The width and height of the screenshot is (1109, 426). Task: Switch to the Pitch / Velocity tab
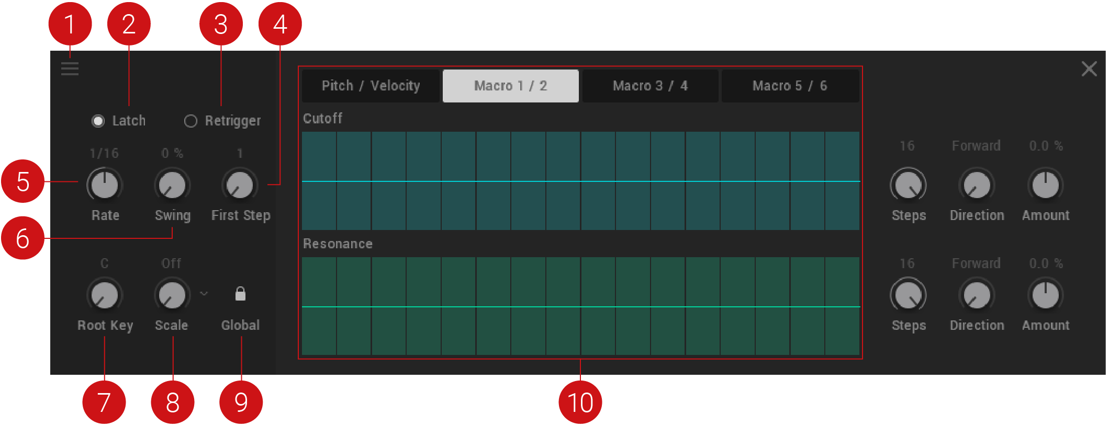[x=371, y=86]
